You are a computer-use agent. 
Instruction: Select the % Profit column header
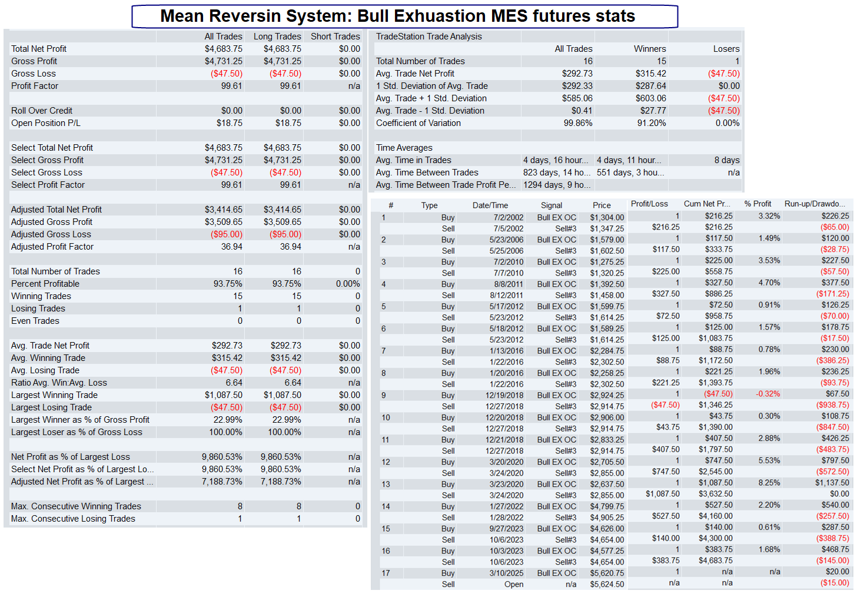(x=758, y=204)
